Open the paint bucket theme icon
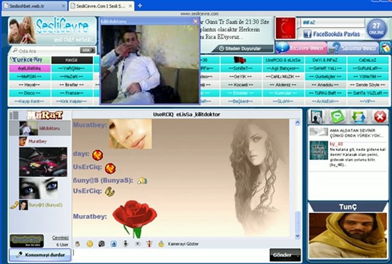Screen dimensions: 392x264 (386, 48)
